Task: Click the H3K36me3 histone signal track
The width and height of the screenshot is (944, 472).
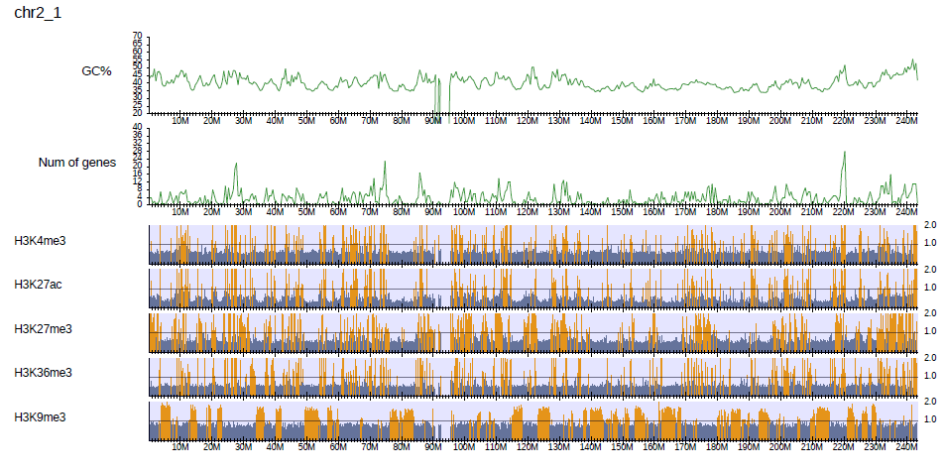Action: (x=532, y=376)
